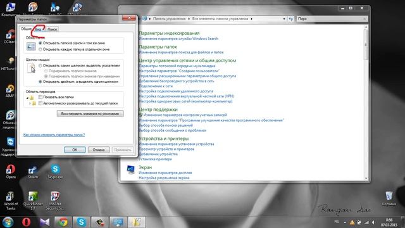Viewport: 405px width, 228px height.
Task: Confirm the dialog with OK
Action: [75, 149]
